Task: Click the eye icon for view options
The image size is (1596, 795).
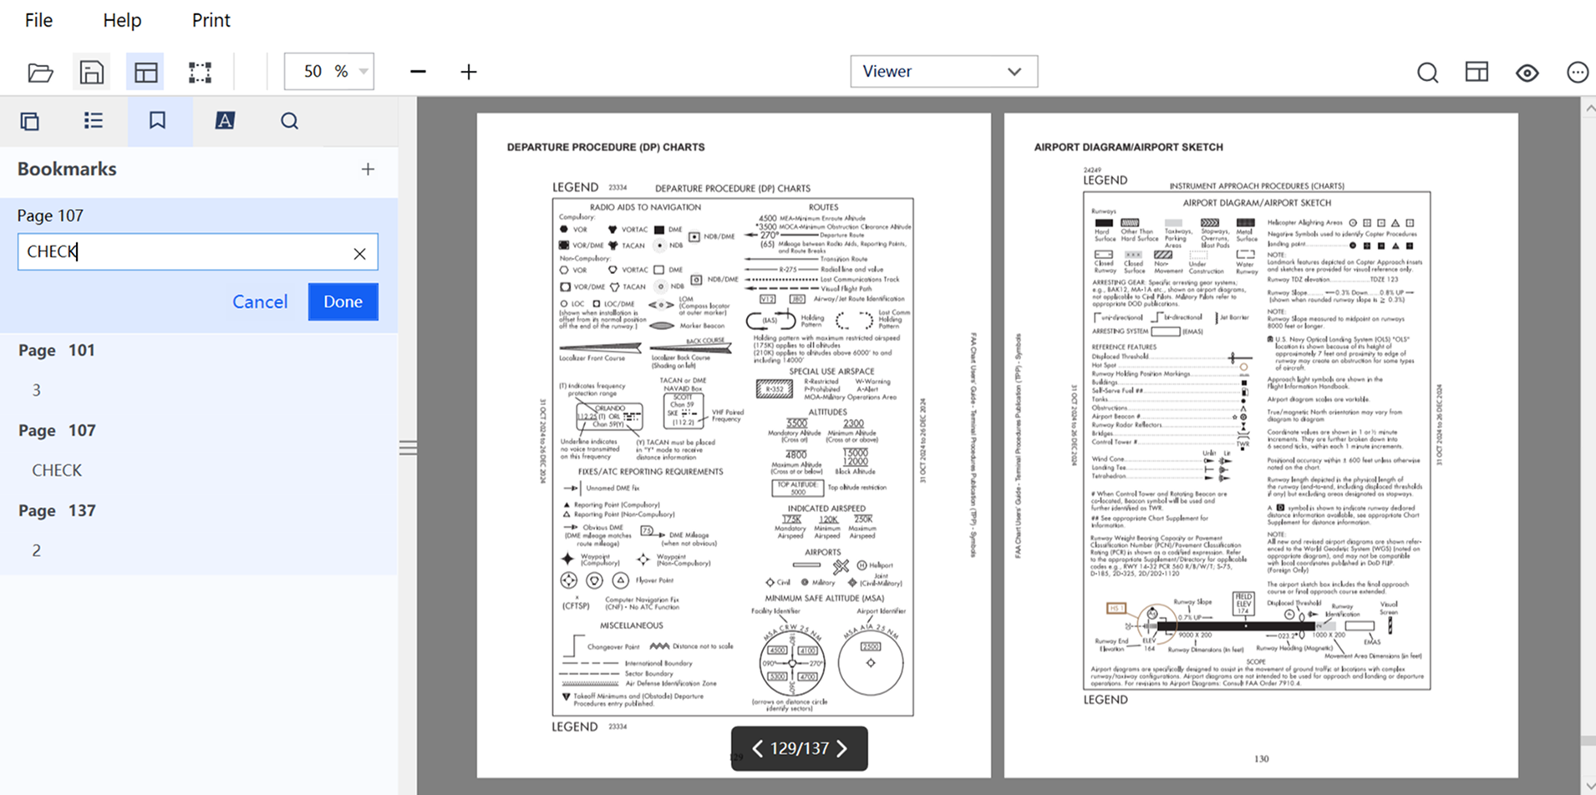Action: click(x=1526, y=73)
